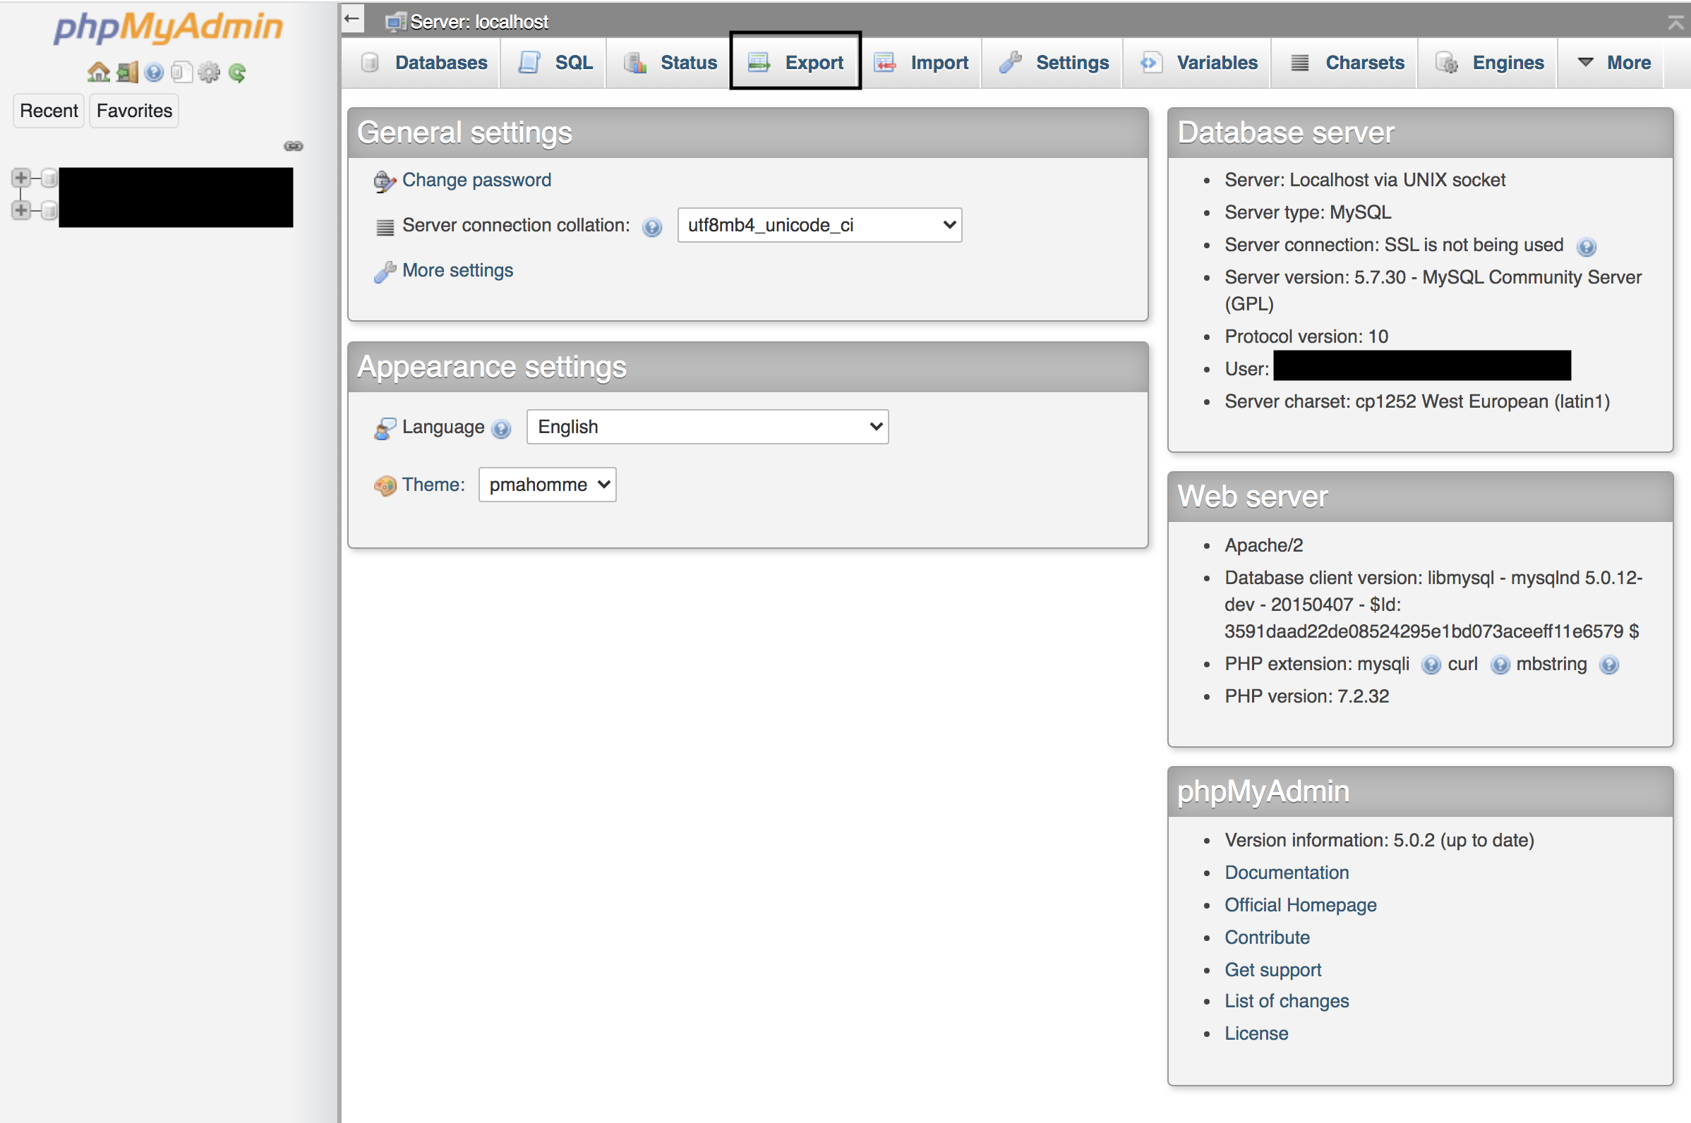Click "Version information: 5.0.2" text
This screenshot has height=1123, width=1691.
point(1330,840)
